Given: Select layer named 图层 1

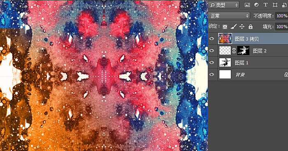Looking at the screenshot, I should point(242,63).
